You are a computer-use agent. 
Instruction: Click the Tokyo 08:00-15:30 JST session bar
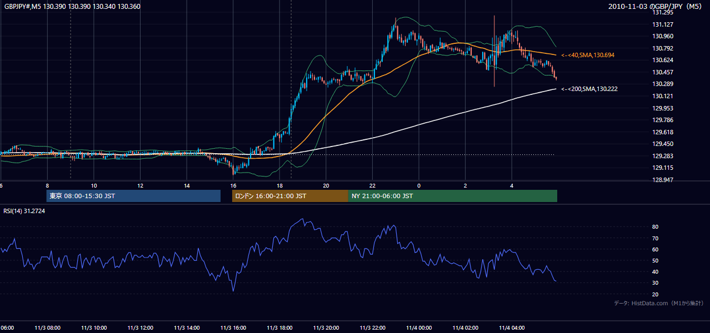point(133,196)
